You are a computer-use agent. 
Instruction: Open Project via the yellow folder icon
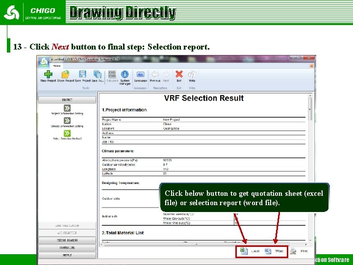click(x=65, y=74)
